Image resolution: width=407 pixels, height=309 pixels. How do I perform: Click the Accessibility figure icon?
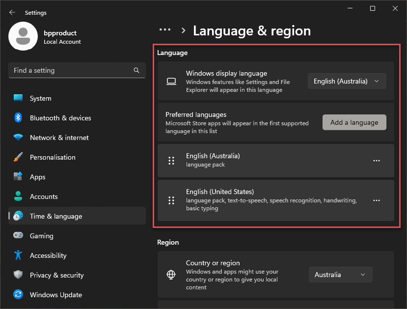(18, 255)
